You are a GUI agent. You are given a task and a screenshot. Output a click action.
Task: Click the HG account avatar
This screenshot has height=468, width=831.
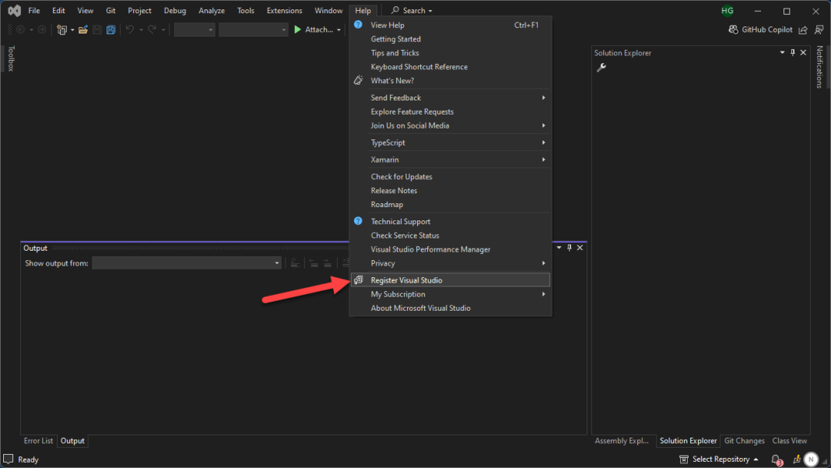coord(727,11)
